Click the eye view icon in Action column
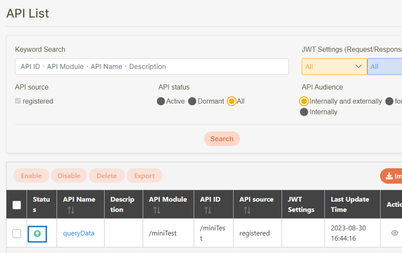This screenshot has width=402, height=253. click(x=394, y=233)
